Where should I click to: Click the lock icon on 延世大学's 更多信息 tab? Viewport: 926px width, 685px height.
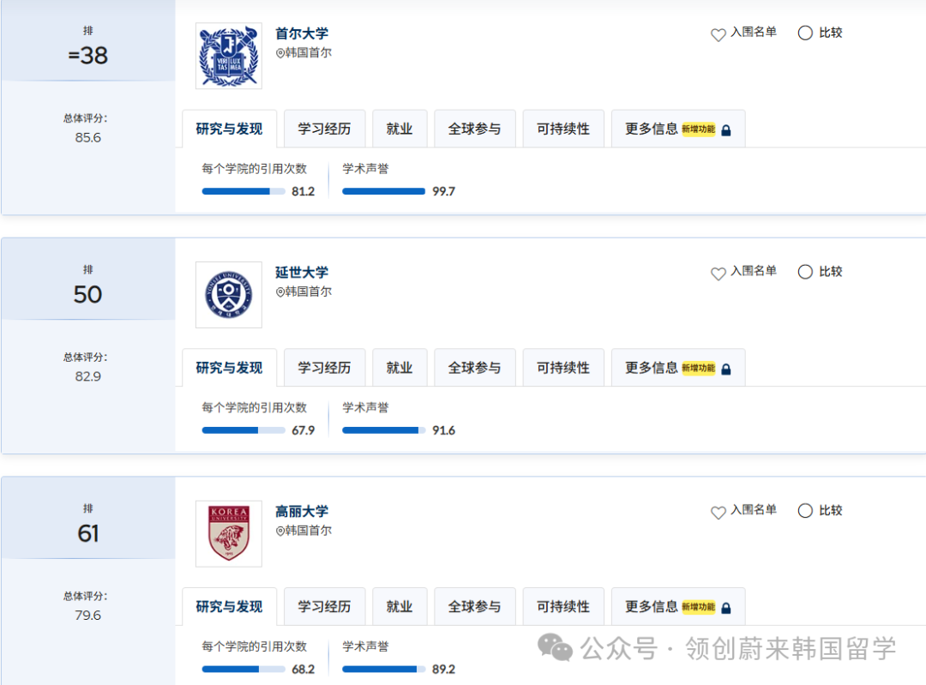tap(726, 370)
